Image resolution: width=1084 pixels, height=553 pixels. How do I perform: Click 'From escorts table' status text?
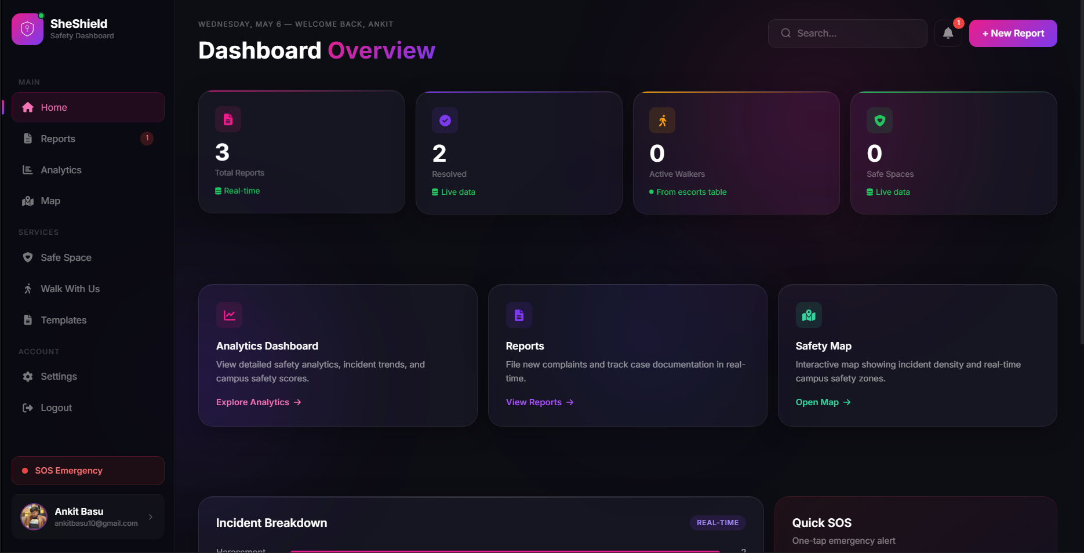[x=692, y=192]
